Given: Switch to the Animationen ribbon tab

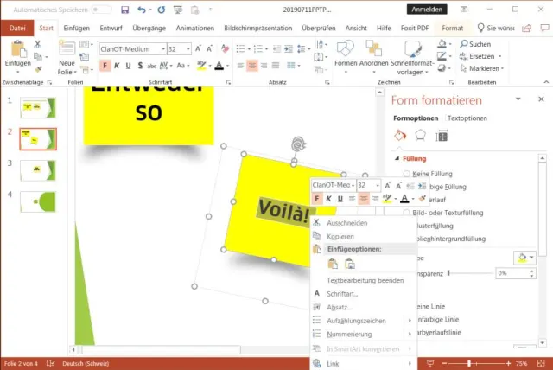Looking at the screenshot, I should (x=195, y=28).
